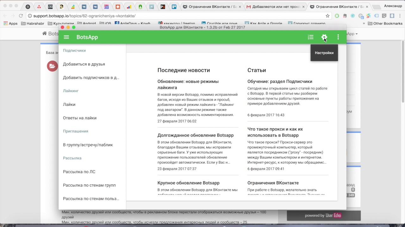The height and width of the screenshot is (227, 405).
Task: Click the download arrow extension icon
Action: 392,16
